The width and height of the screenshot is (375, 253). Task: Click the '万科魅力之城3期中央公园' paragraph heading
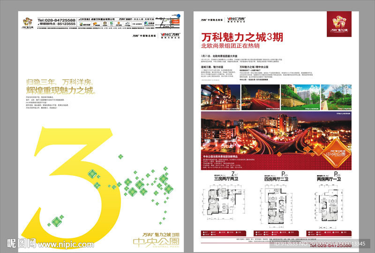pyautogui.click(x=254, y=67)
